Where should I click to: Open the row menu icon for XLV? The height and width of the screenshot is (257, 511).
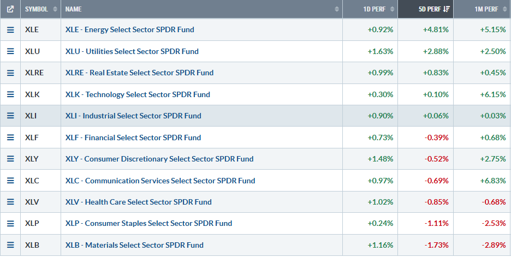pos(10,202)
